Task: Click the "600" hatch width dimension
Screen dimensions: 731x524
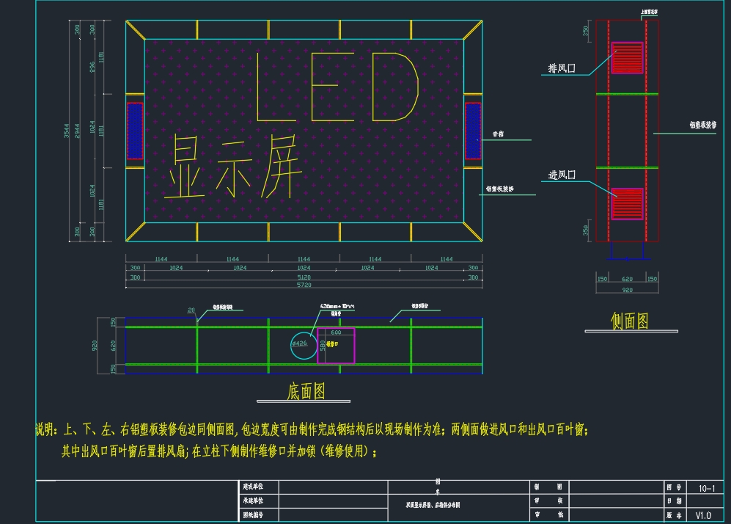Action: 336,332
